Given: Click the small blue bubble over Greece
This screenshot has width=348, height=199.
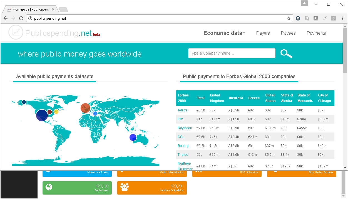Looking at the screenshot, I should (x=95, y=113).
